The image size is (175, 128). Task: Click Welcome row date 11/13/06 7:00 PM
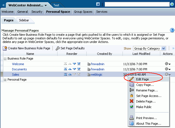[135, 64]
